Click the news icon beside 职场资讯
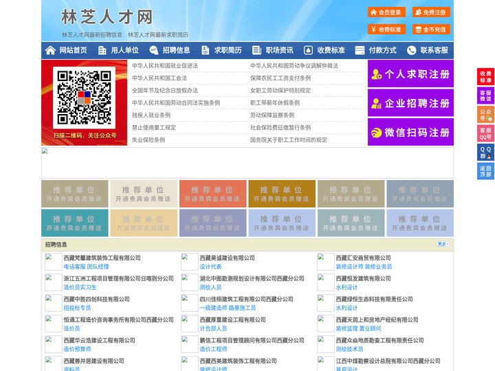The height and width of the screenshot is (371, 495). [256, 50]
